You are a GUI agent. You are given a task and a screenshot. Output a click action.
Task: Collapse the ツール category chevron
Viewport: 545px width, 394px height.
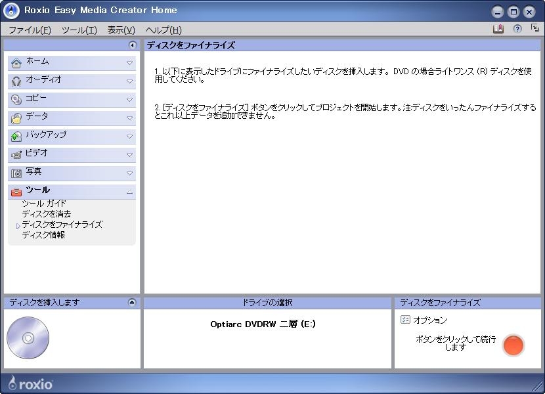click(x=129, y=192)
